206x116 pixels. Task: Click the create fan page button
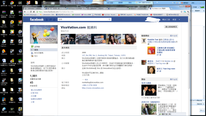(x=171, y=27)
